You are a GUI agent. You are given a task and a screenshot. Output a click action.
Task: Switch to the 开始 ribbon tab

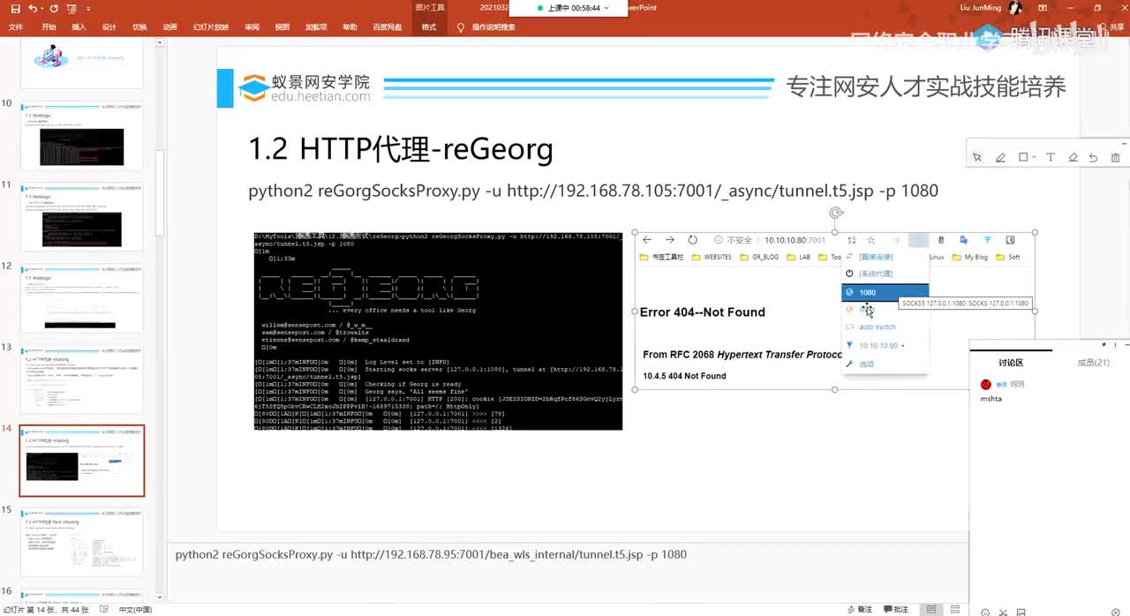(49, 27)
